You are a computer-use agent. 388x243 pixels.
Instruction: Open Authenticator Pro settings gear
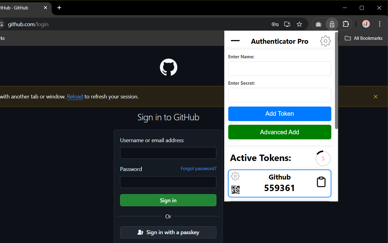[325, 41]
